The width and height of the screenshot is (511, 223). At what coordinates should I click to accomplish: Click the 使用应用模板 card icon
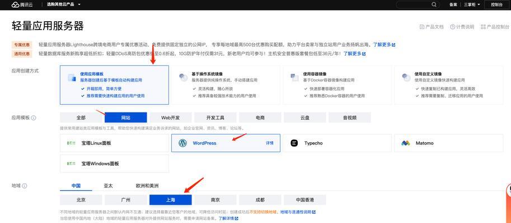(72, 77)
